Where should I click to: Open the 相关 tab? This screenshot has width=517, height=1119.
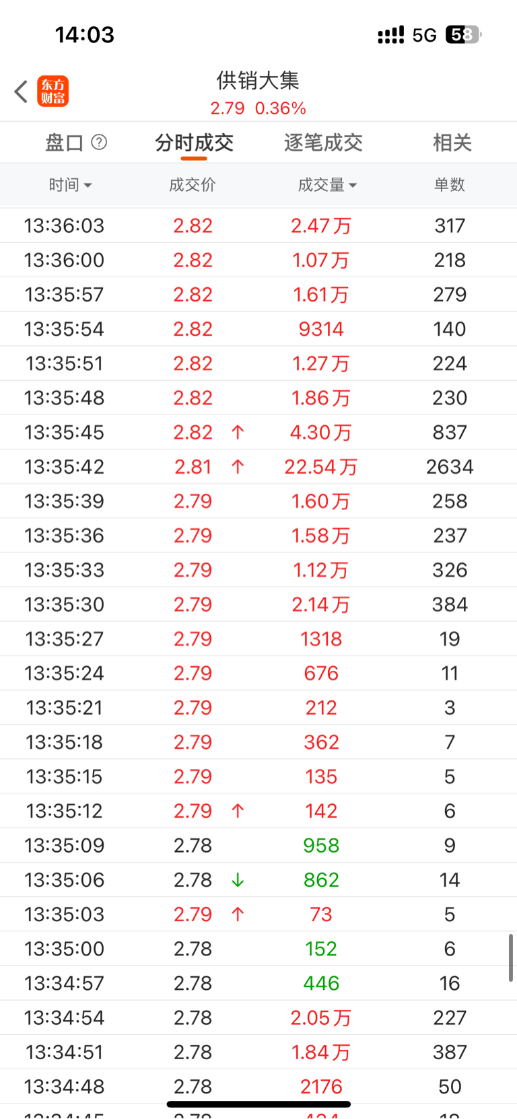[452, 143]
